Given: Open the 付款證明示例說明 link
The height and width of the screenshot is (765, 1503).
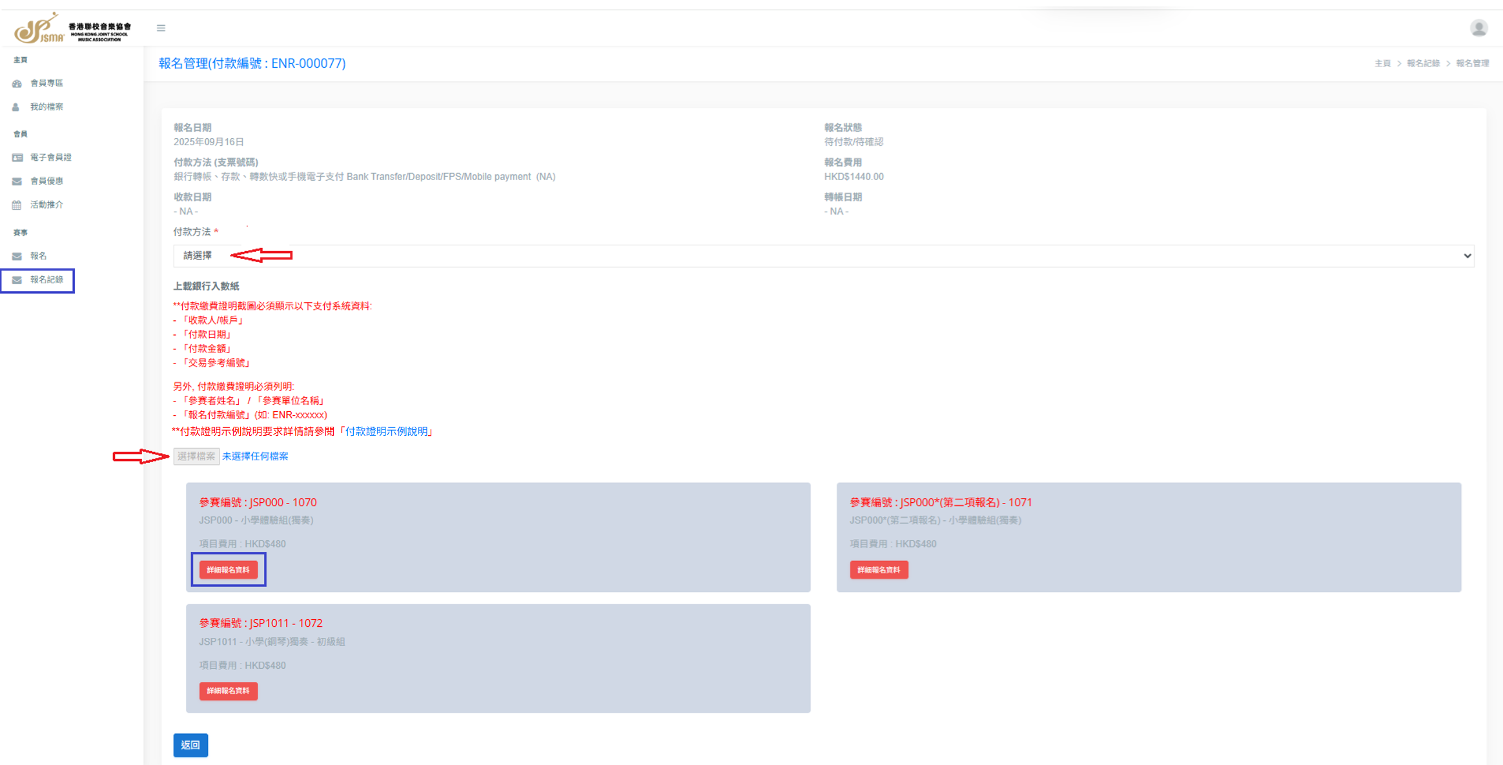Looking at the screenshot, I should (386, 431).
